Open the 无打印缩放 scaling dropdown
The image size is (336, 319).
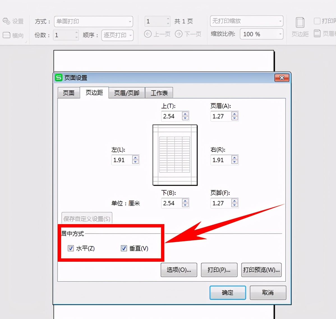click(246, 21)
